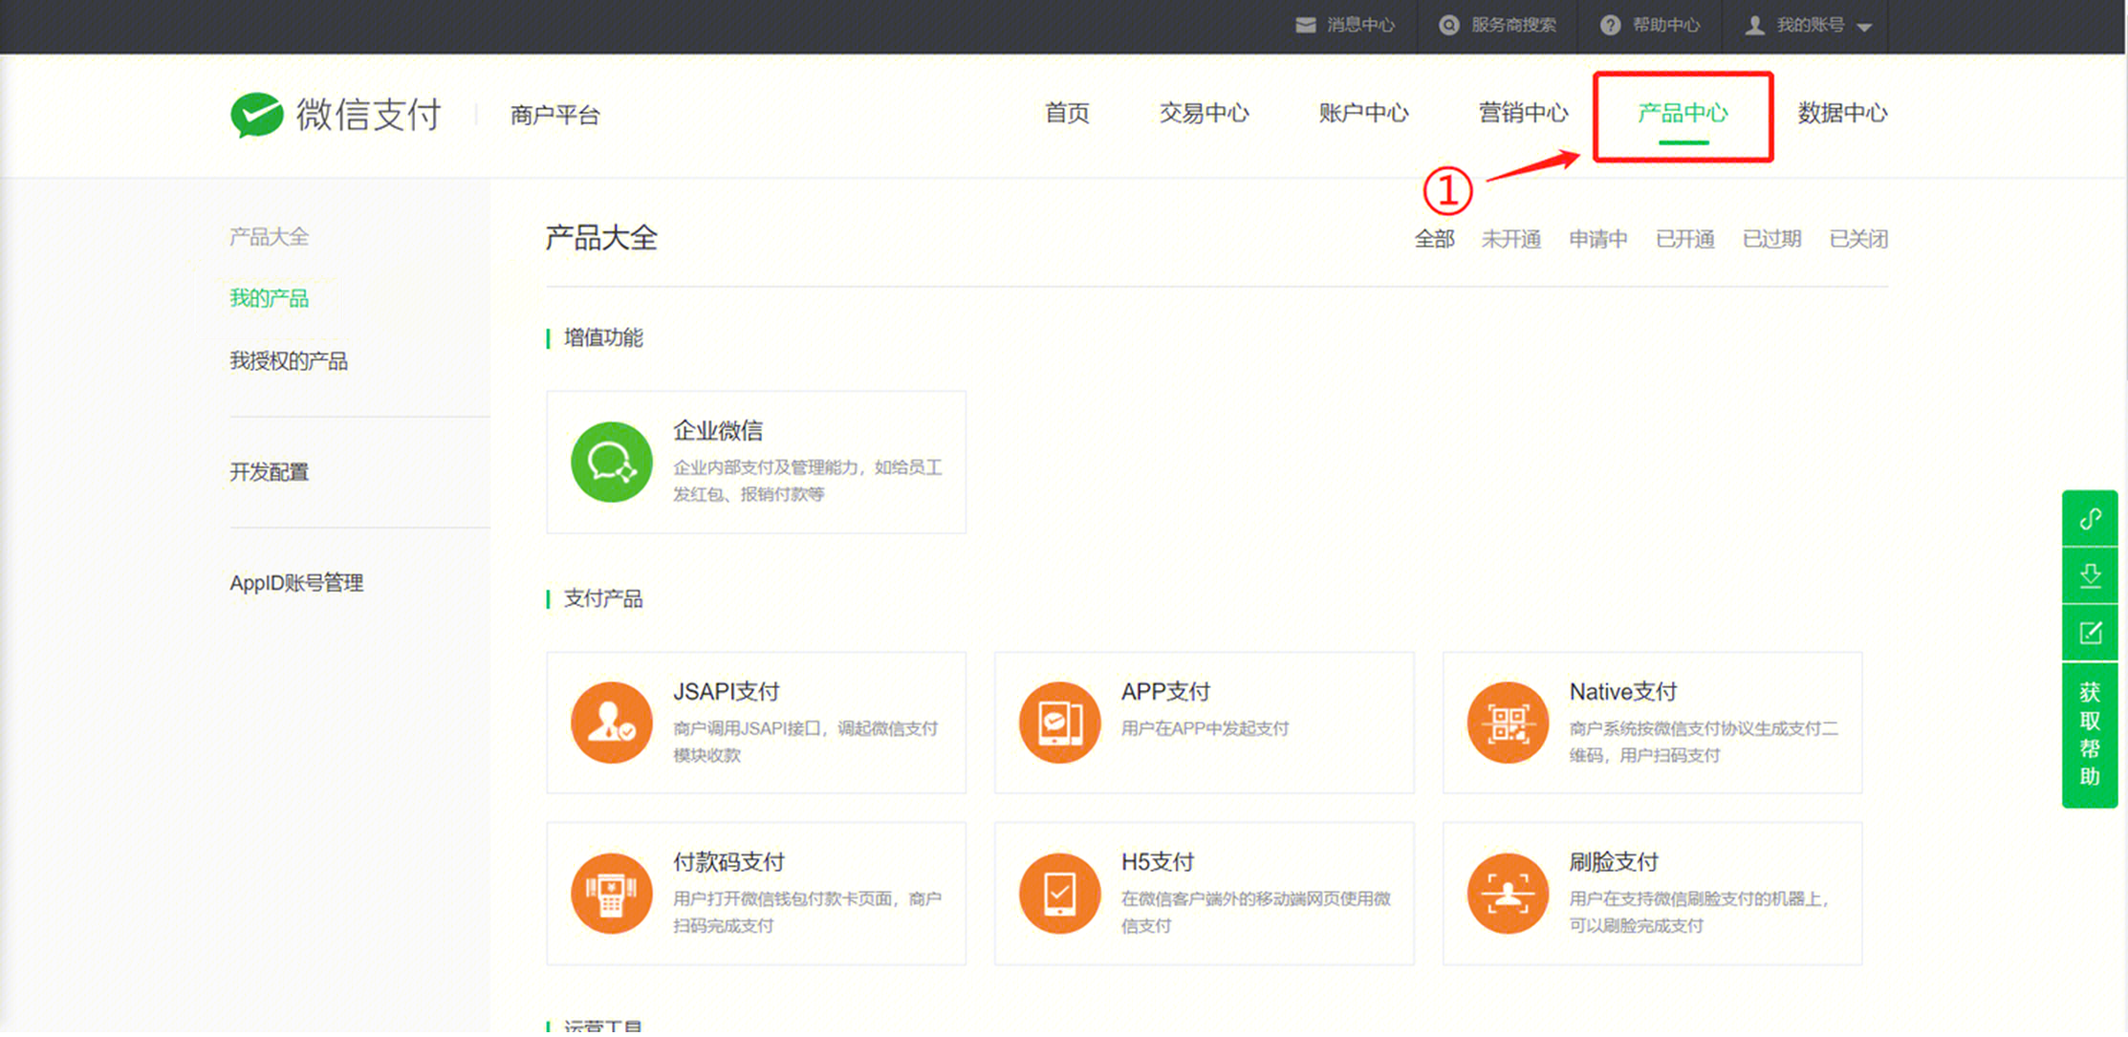Click the 服务商搜索 search icon

pyautogui.click(x=1449, y=25)
